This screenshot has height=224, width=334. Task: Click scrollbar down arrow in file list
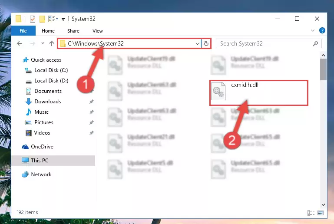(323, 205)
